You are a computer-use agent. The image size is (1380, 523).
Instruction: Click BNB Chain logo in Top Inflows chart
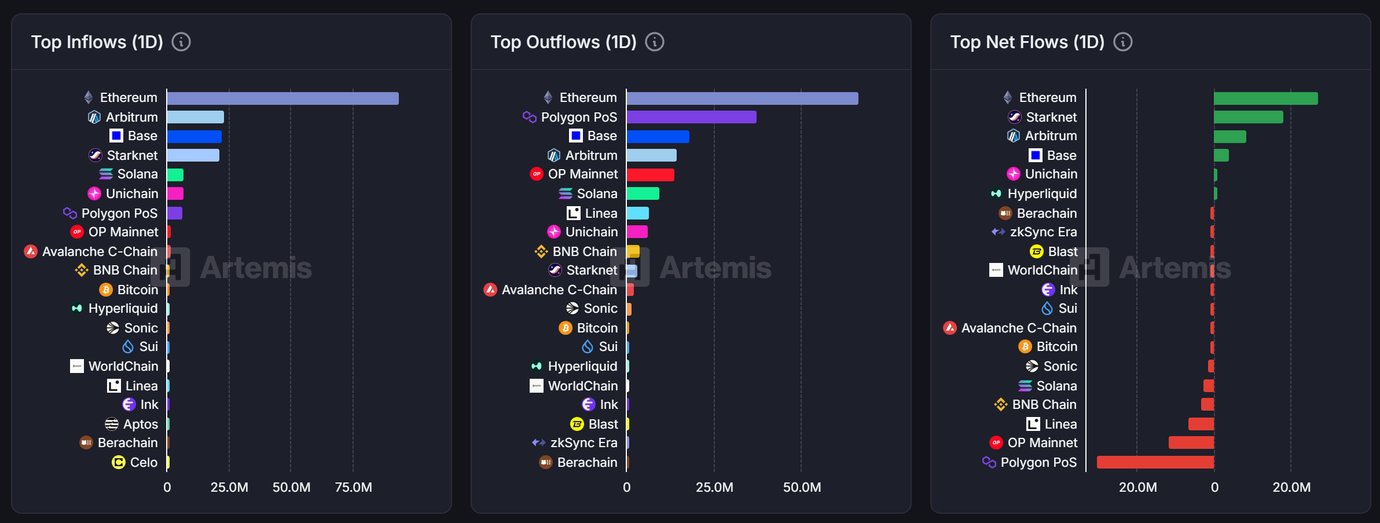click(x=82, y=270)
